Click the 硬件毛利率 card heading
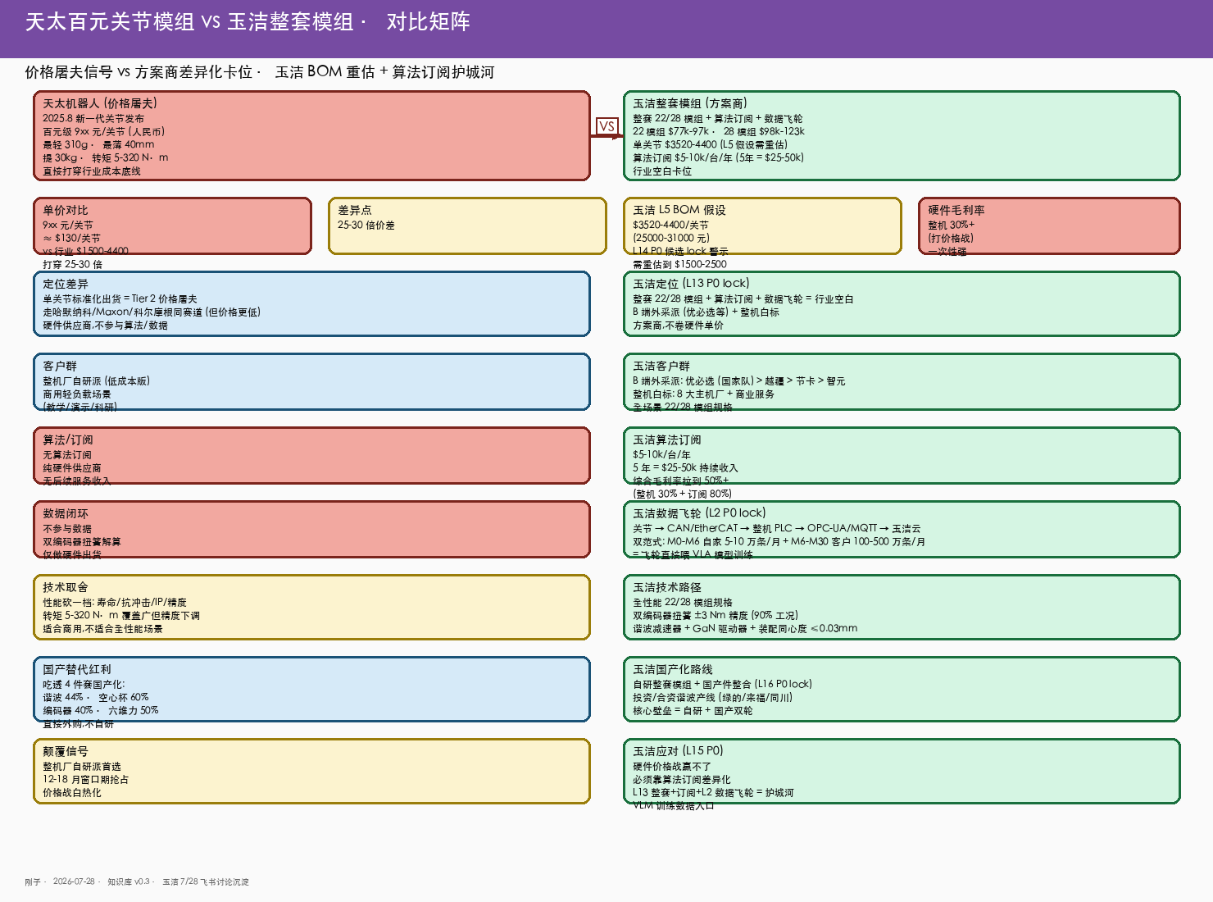 [956, 210]
